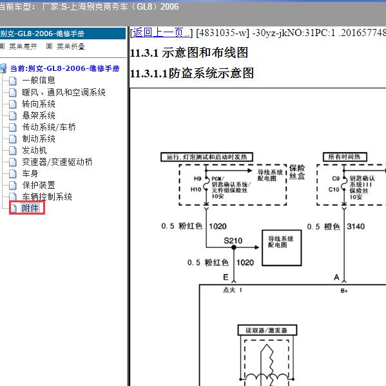
Task: Open the 保护装置 section
Action: [x=39, y=185]
